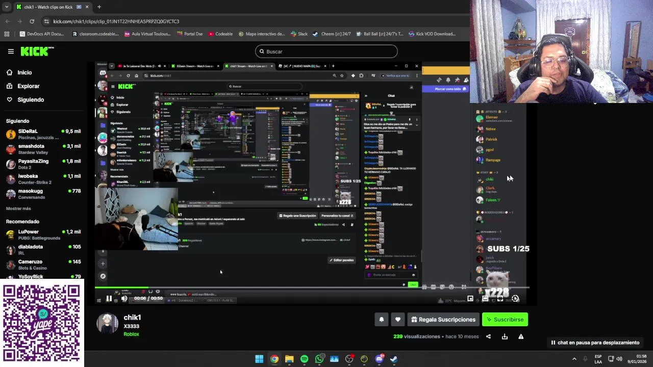Click Regala Suscripciones button

click(x=443, y=320)
